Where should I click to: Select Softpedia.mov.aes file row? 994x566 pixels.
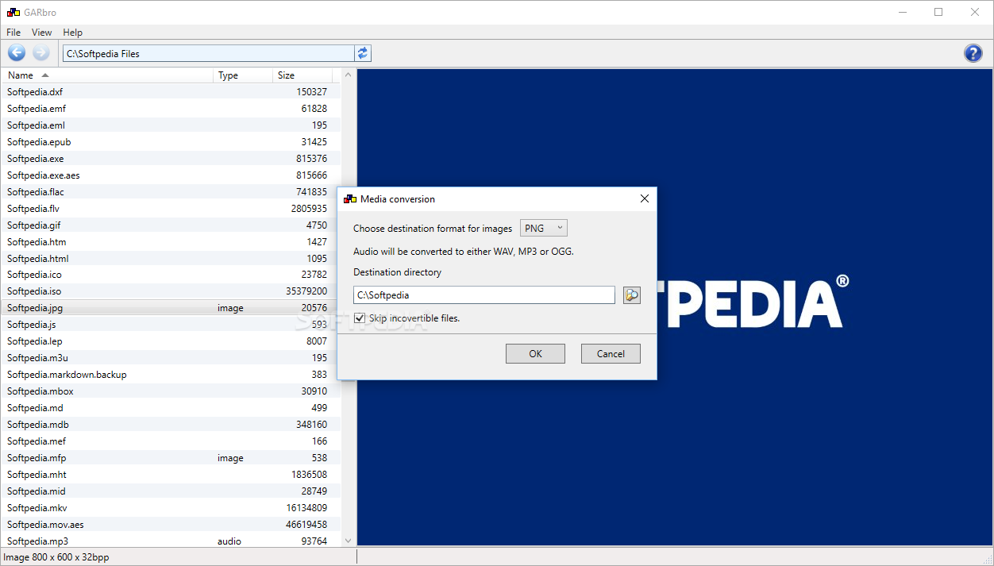(171, 525)
